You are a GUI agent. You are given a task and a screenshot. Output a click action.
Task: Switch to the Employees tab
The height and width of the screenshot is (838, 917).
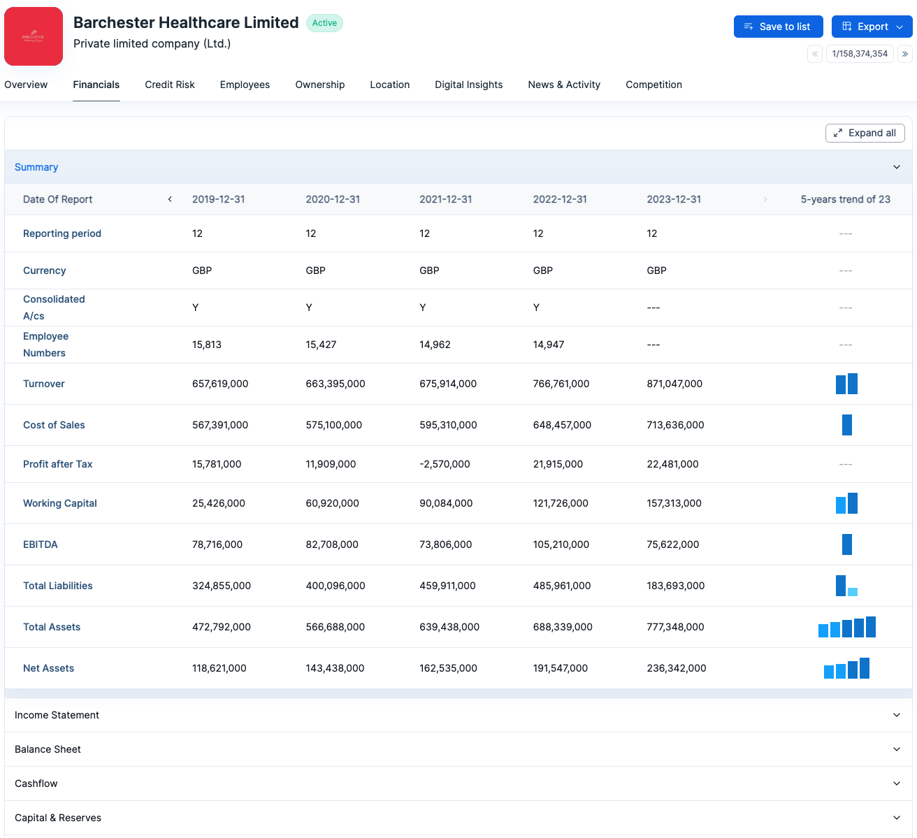pyautogui.click(x=245, y=85)
